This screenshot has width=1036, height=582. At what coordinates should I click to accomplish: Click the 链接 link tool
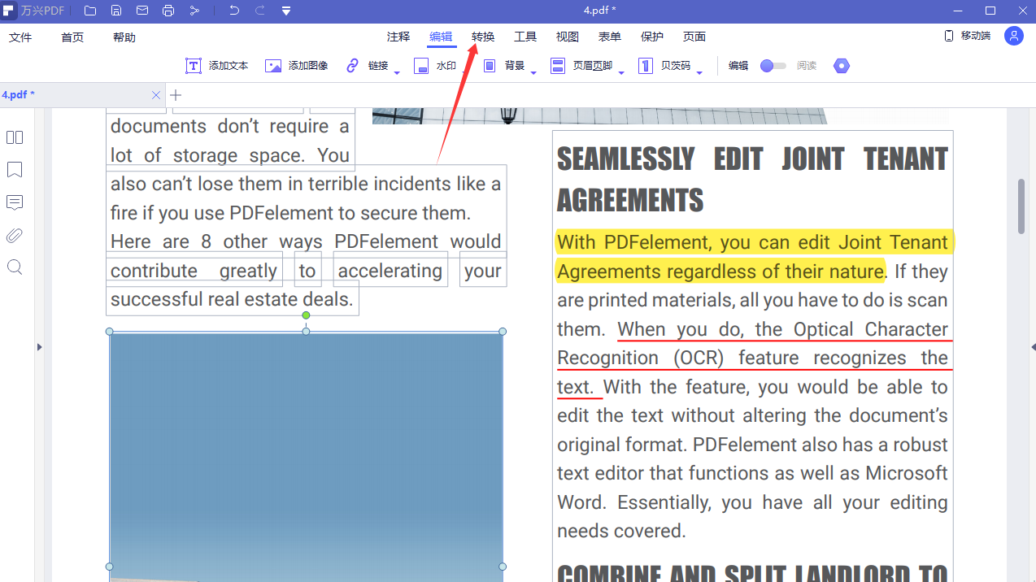[367, 66]
